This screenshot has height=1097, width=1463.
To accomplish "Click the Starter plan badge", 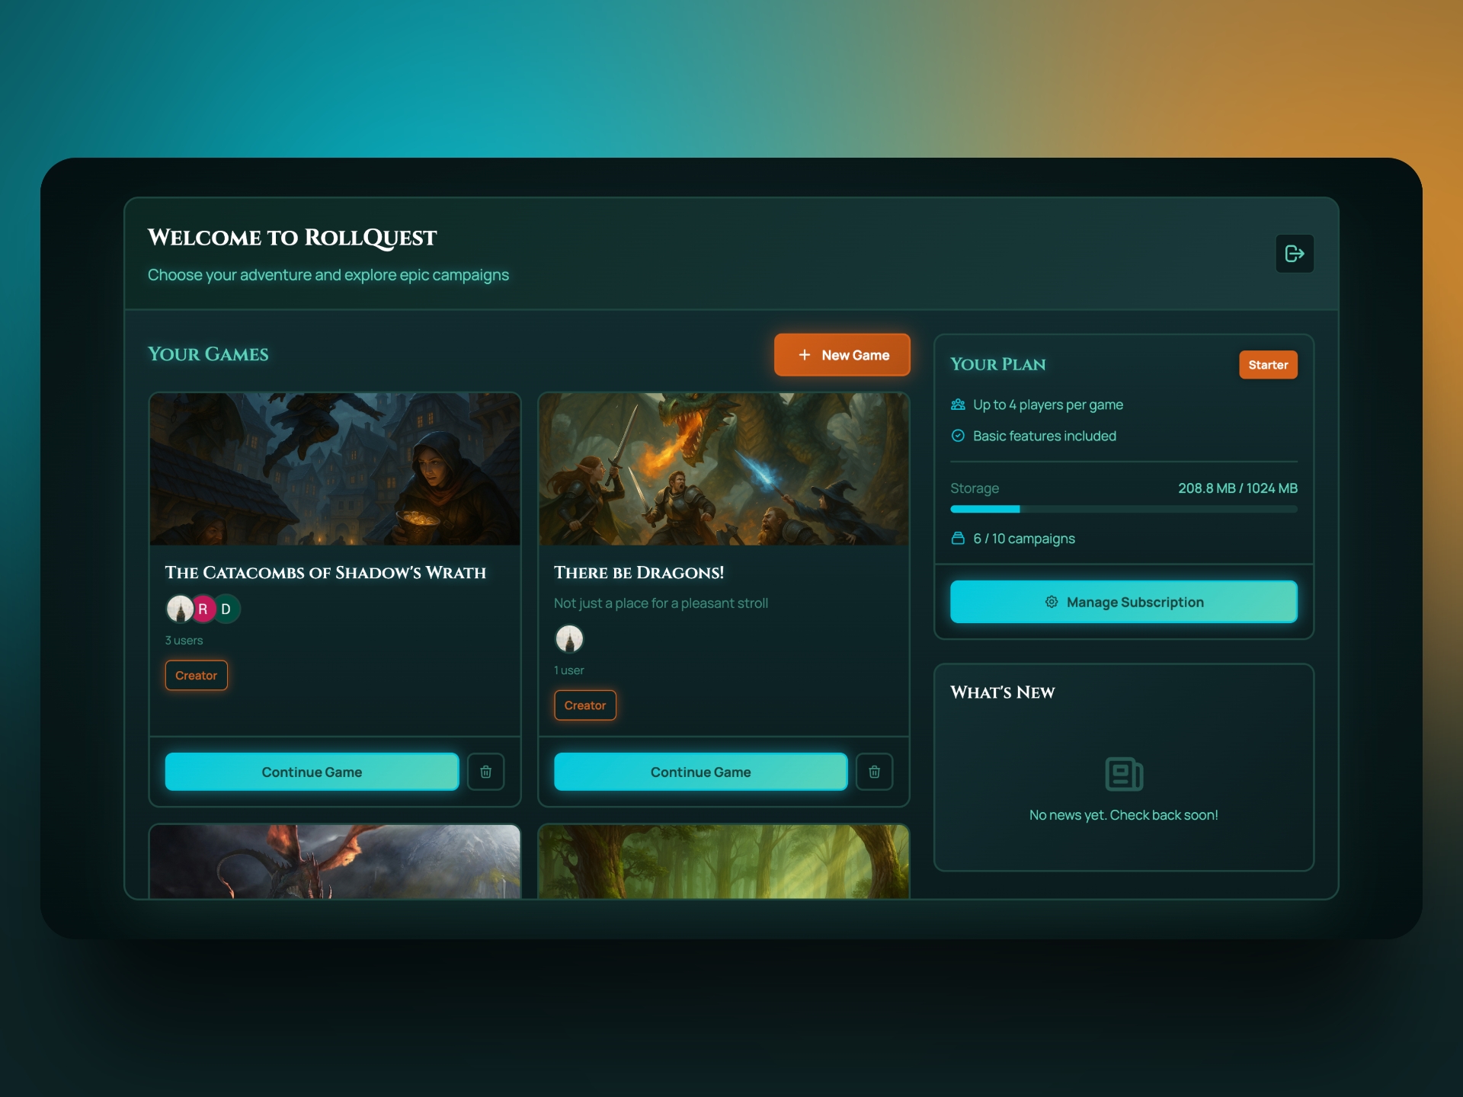I will [1267, 365].
